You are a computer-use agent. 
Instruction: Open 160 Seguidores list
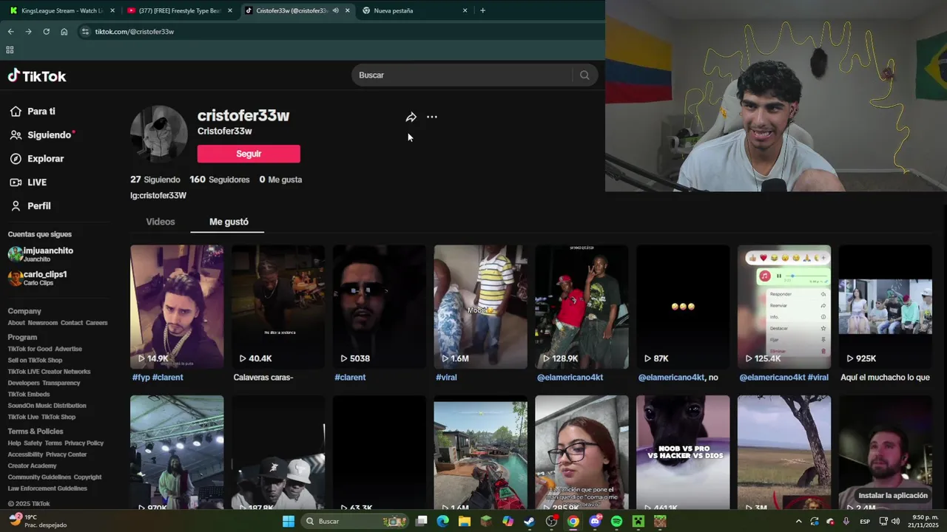tap(220, 180)
